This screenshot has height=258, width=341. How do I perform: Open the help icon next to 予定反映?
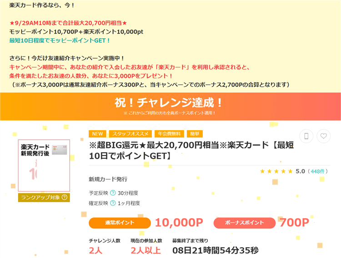pos(113,192)
